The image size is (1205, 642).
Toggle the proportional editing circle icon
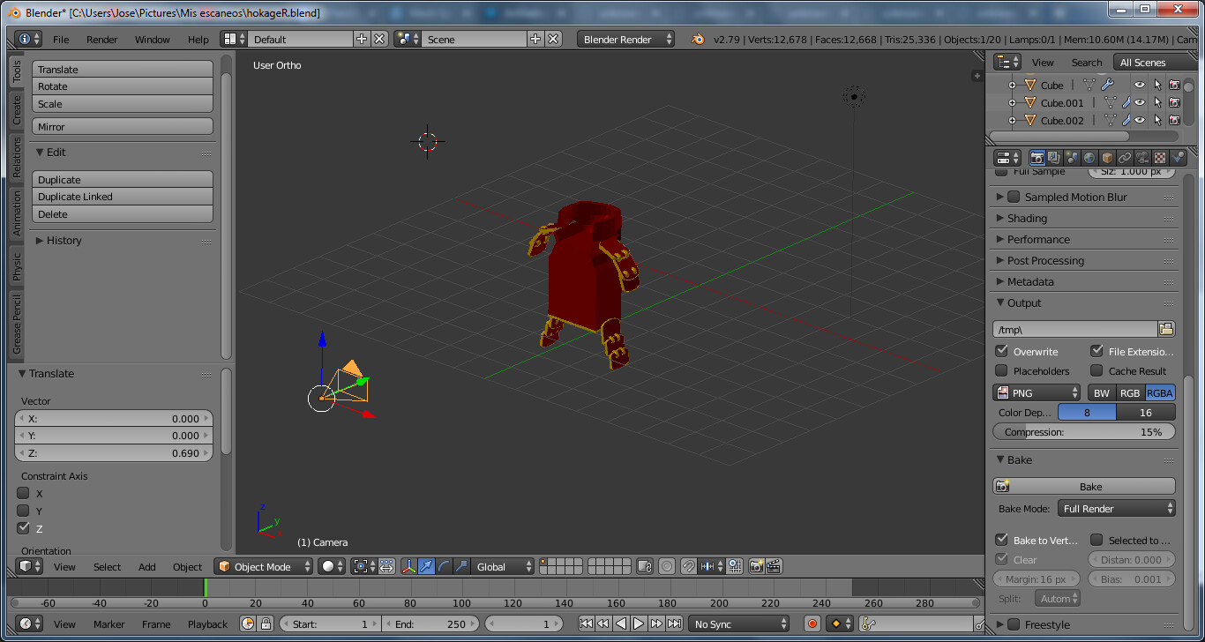(667, 566)
